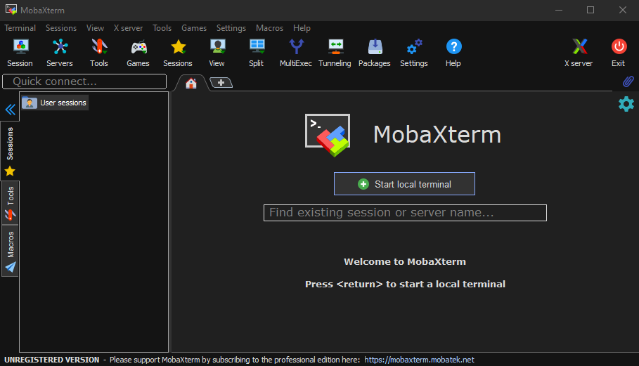Open a new tab with plus
The width and height of the screenshot is (639, 366).
(x=221, y=83)
